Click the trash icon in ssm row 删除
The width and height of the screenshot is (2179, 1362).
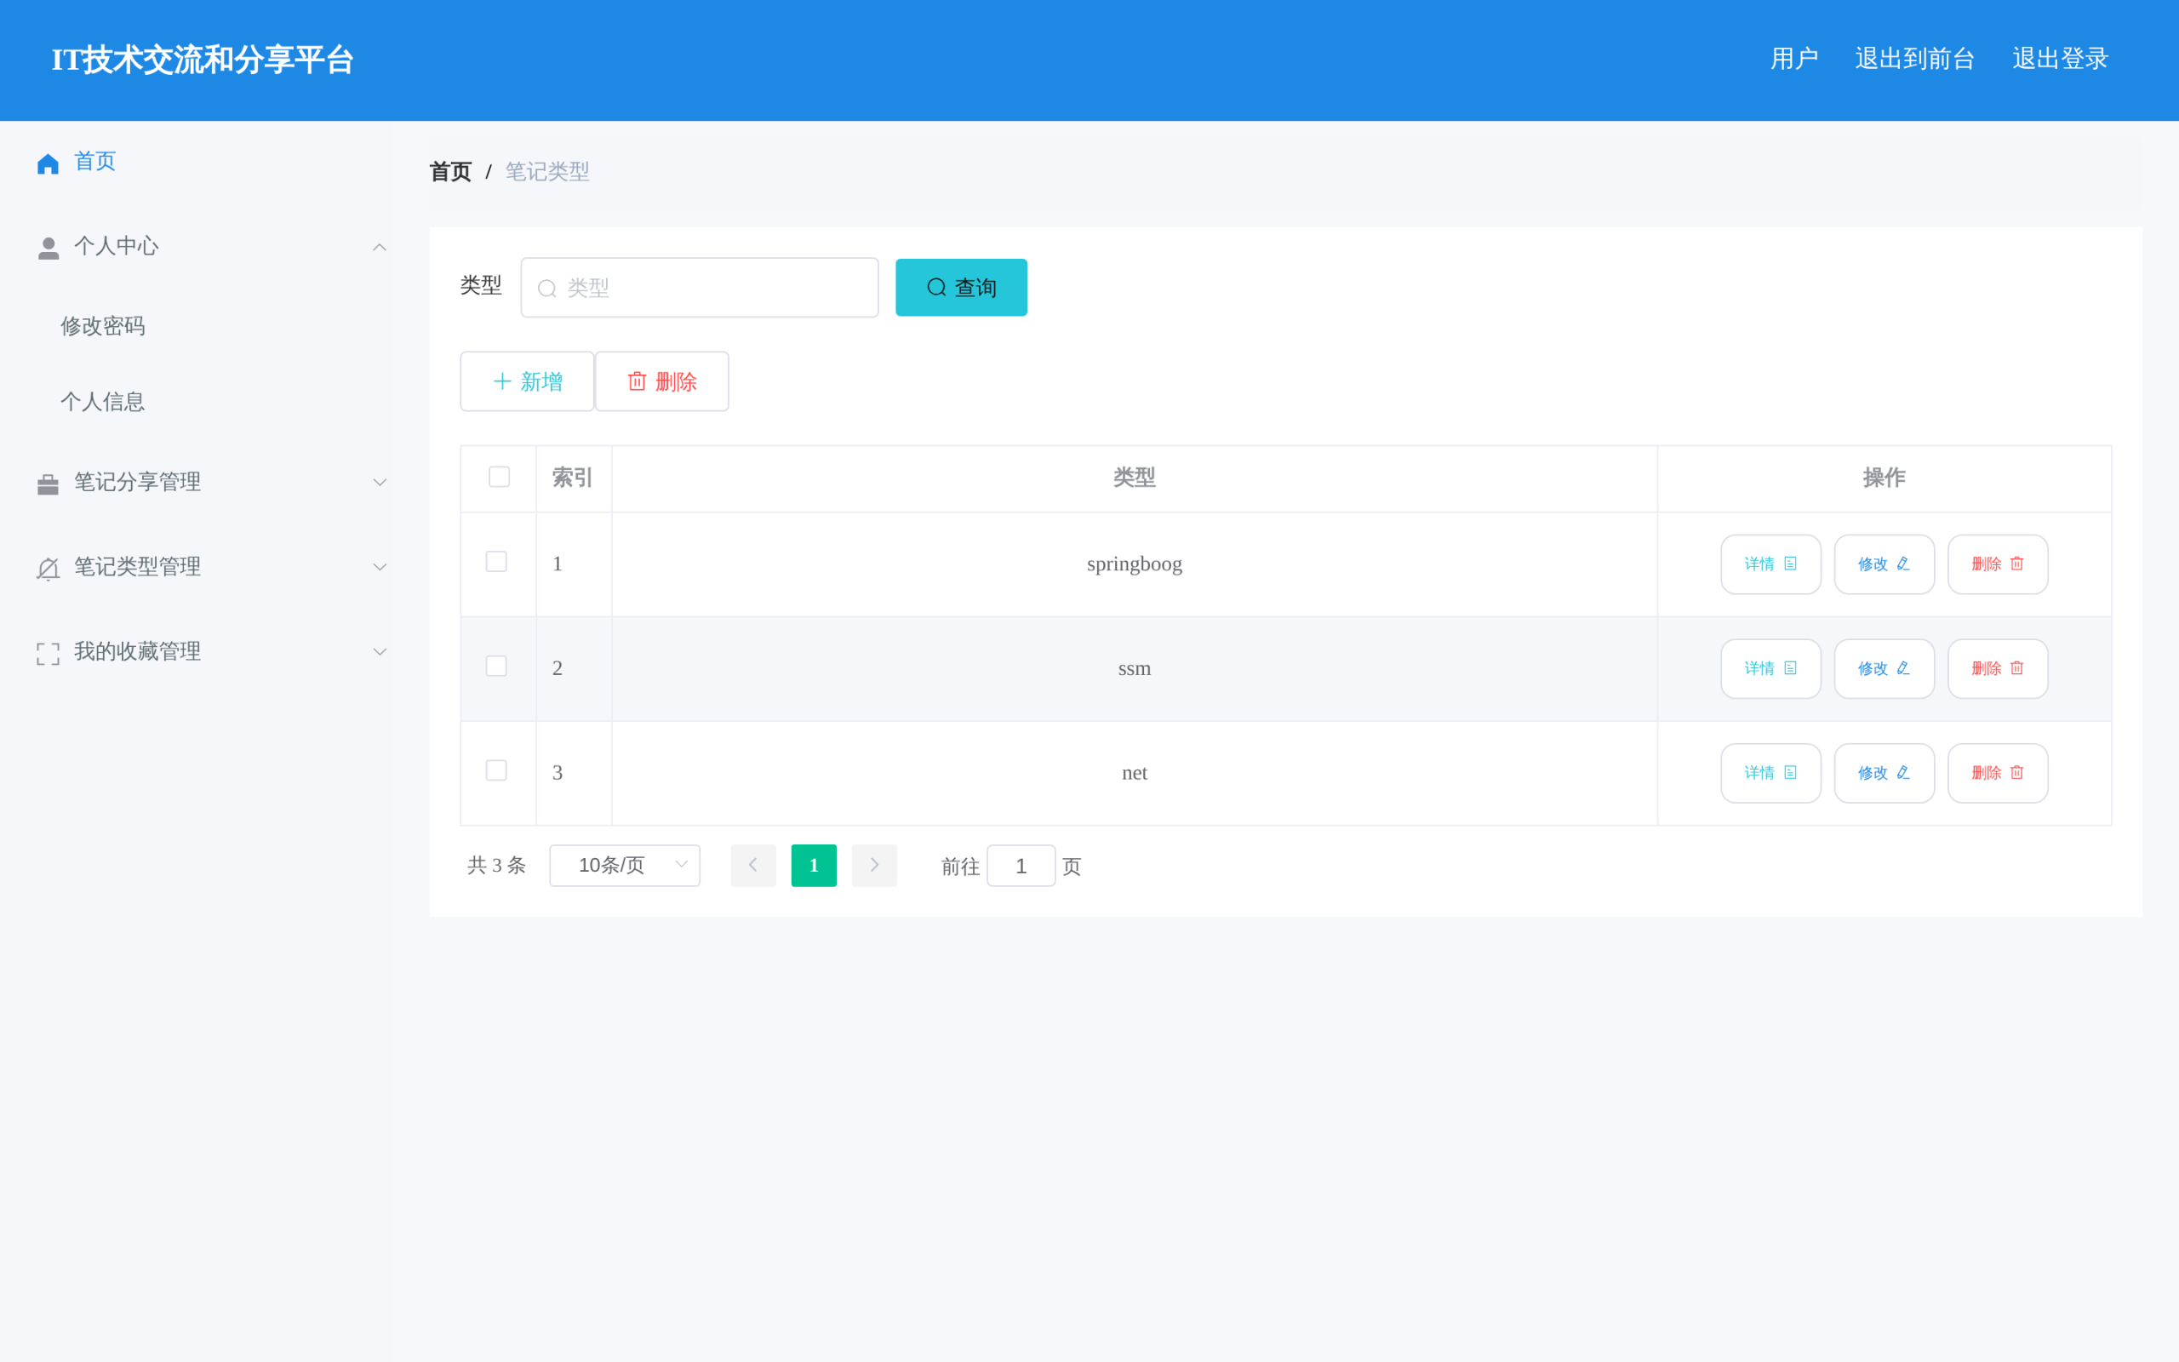pyautogui.click(x=2017, y=668)
